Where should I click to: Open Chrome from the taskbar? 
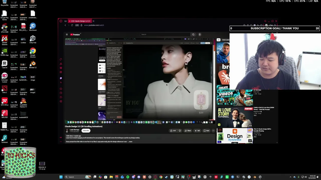[161, 177]
